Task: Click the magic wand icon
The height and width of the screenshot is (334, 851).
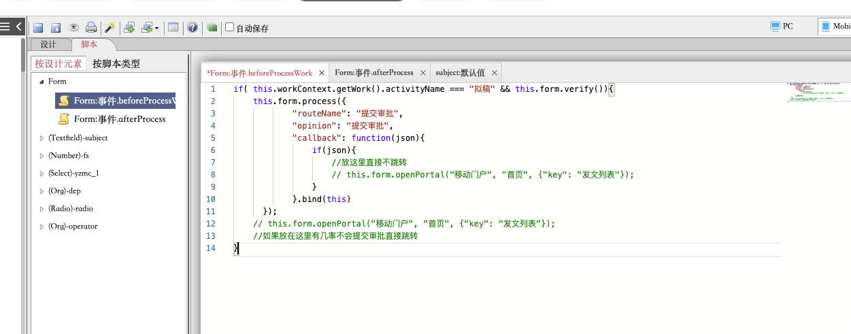Action: pos(110,28)
